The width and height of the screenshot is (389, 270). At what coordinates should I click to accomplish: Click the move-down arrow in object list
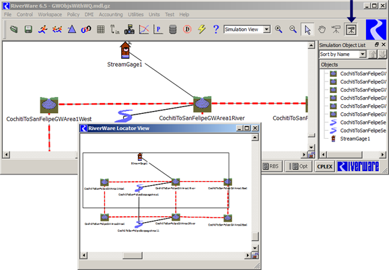click(382, 54)
